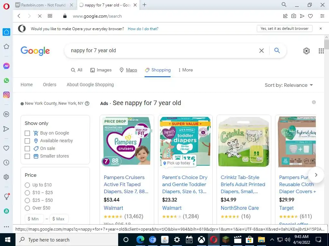Viewport: 329px width, 246px height.
Task: Open the bookmarks star in the sidebar
Action: (x=6, y=46)
